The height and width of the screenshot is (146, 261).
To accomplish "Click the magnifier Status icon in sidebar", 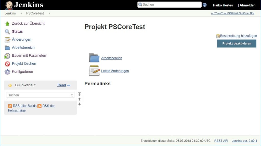I will [x=7, y=32].
